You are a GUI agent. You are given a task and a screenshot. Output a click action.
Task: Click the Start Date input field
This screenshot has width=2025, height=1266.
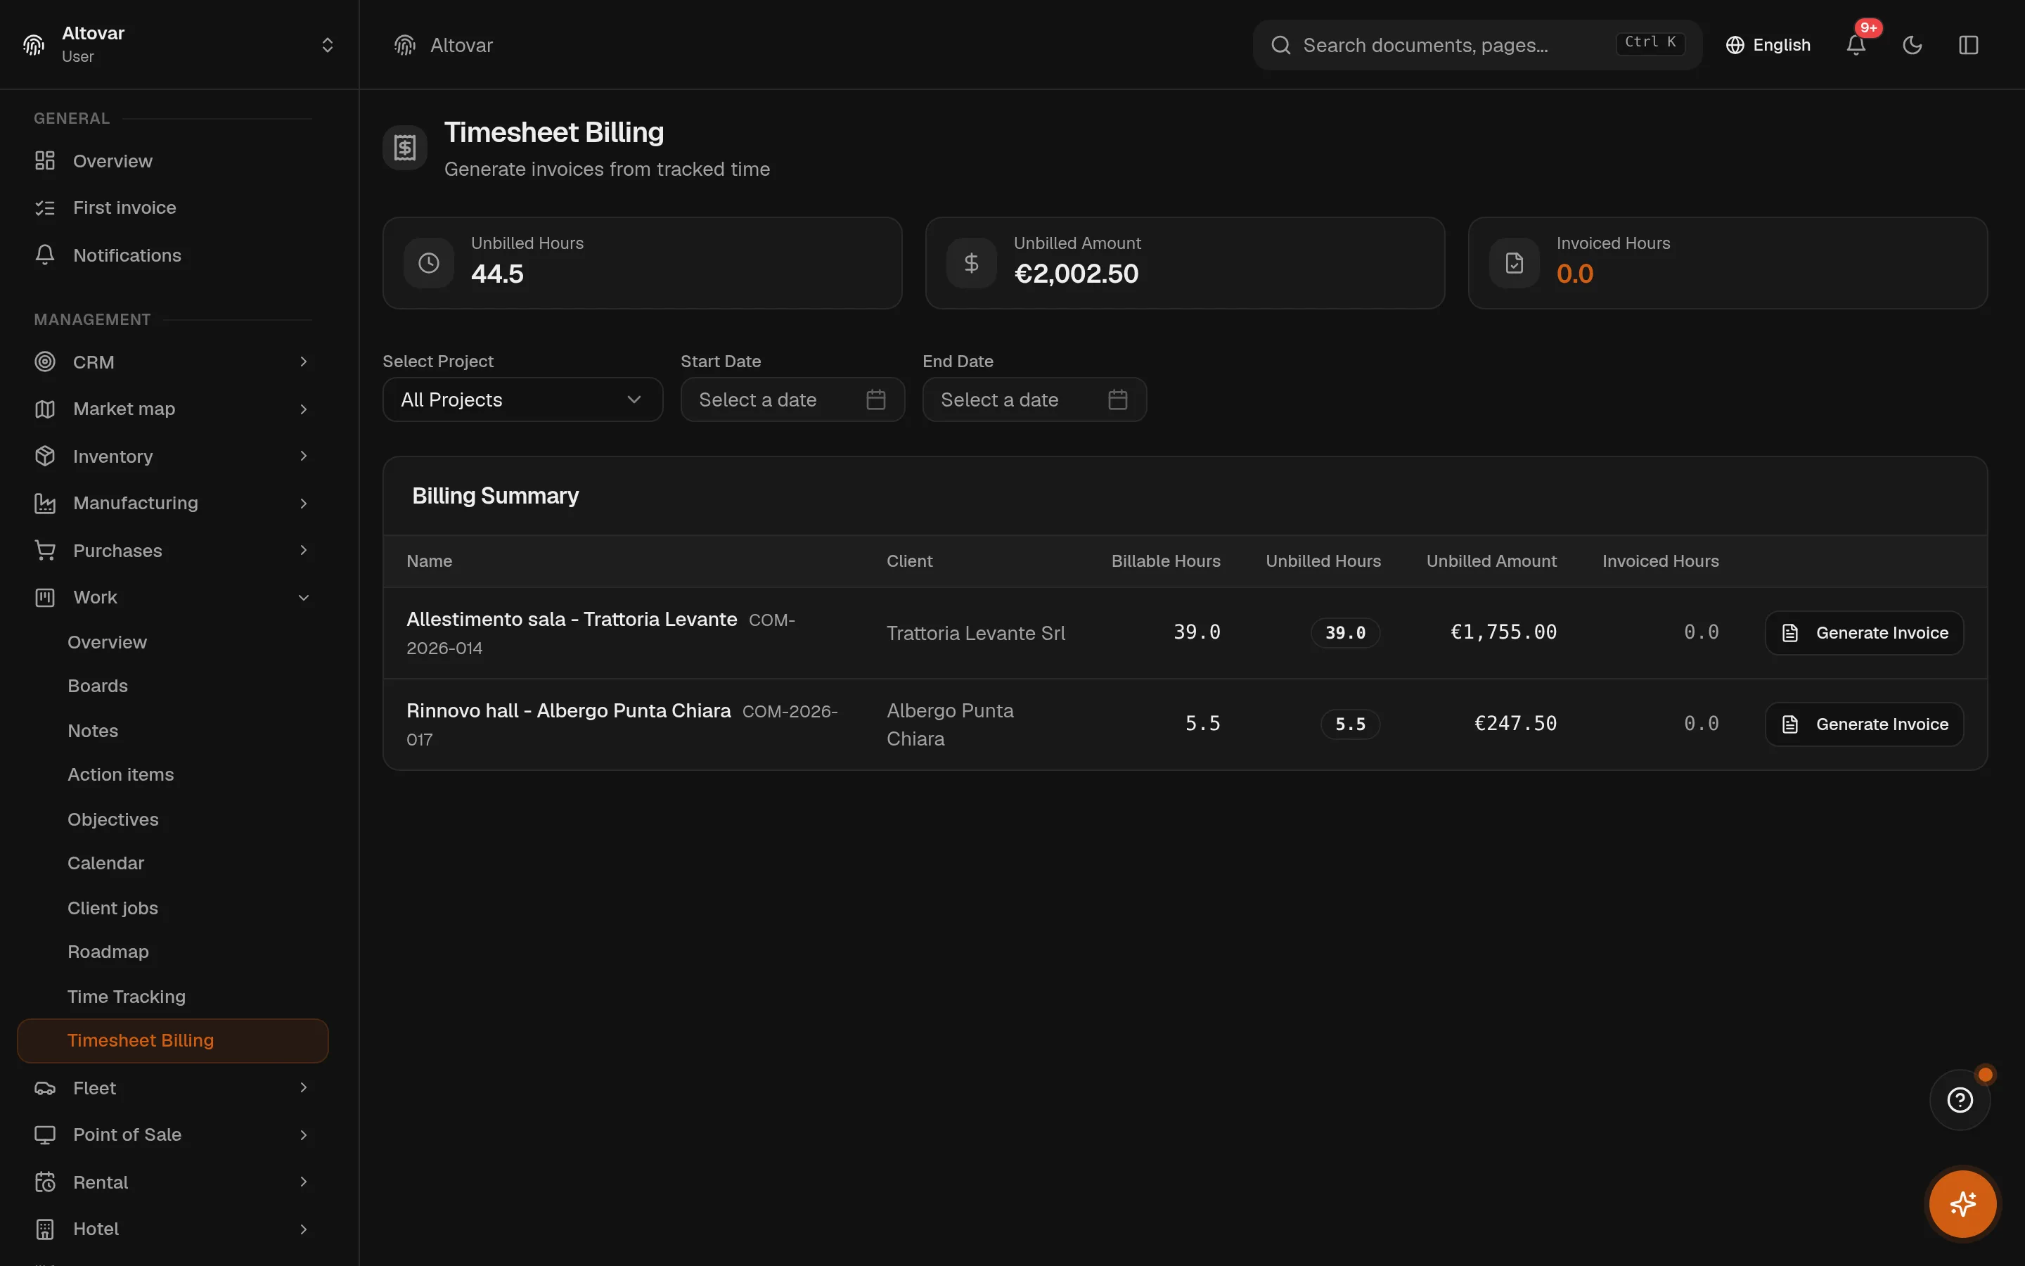coord(792,399)
